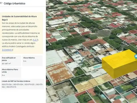This screenshot has width=137, height=103.
Task: Select parcel code 063-070-015
Action: (11, 87)
